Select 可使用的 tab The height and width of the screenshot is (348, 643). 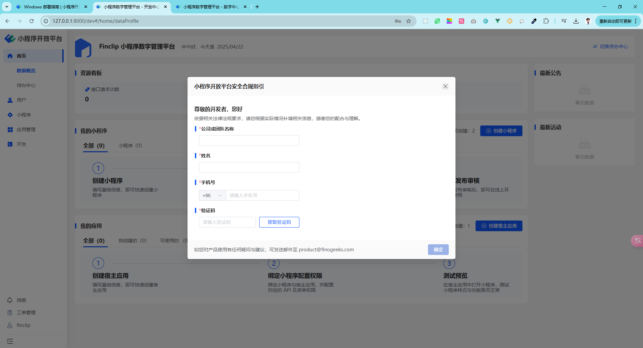tap(173, 241)
